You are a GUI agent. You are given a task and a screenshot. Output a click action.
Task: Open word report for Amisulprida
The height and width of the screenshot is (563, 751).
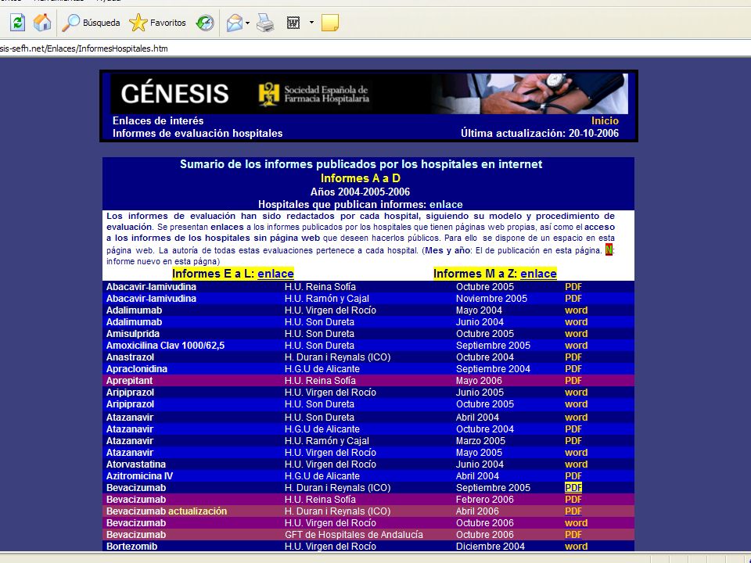(577, 334)
